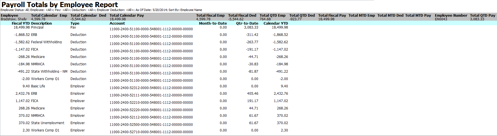Click the Total Calendar Pay header
Image resolution: width=497 pixels, height=136 pixels.
(127, 16)
